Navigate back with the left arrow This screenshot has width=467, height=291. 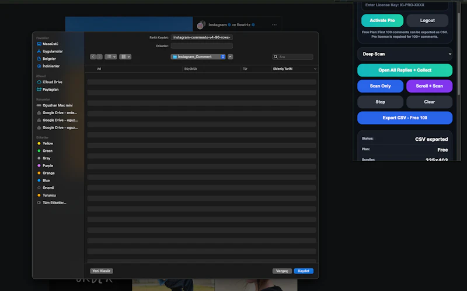pyautogui.click(x=93, y=56)
